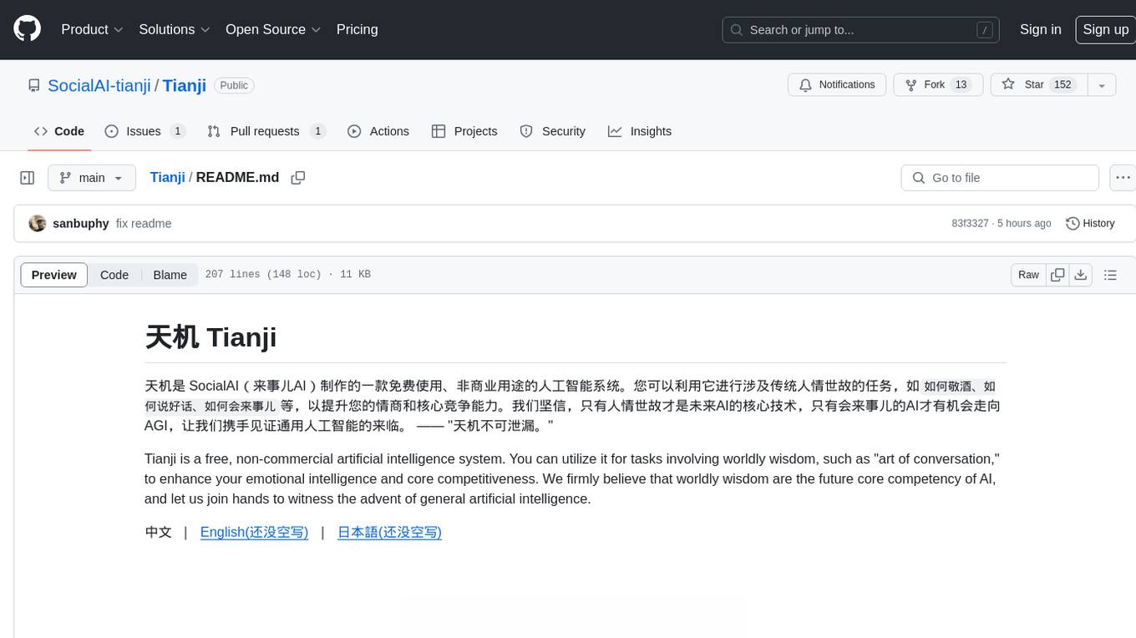Select the Preview view
This screenshot has width=1136, height=638.
click(54, 275)
